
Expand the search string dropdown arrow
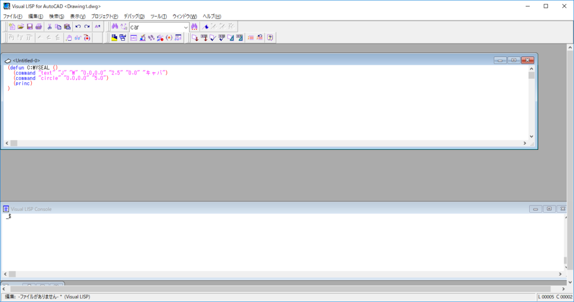(186, 27)
